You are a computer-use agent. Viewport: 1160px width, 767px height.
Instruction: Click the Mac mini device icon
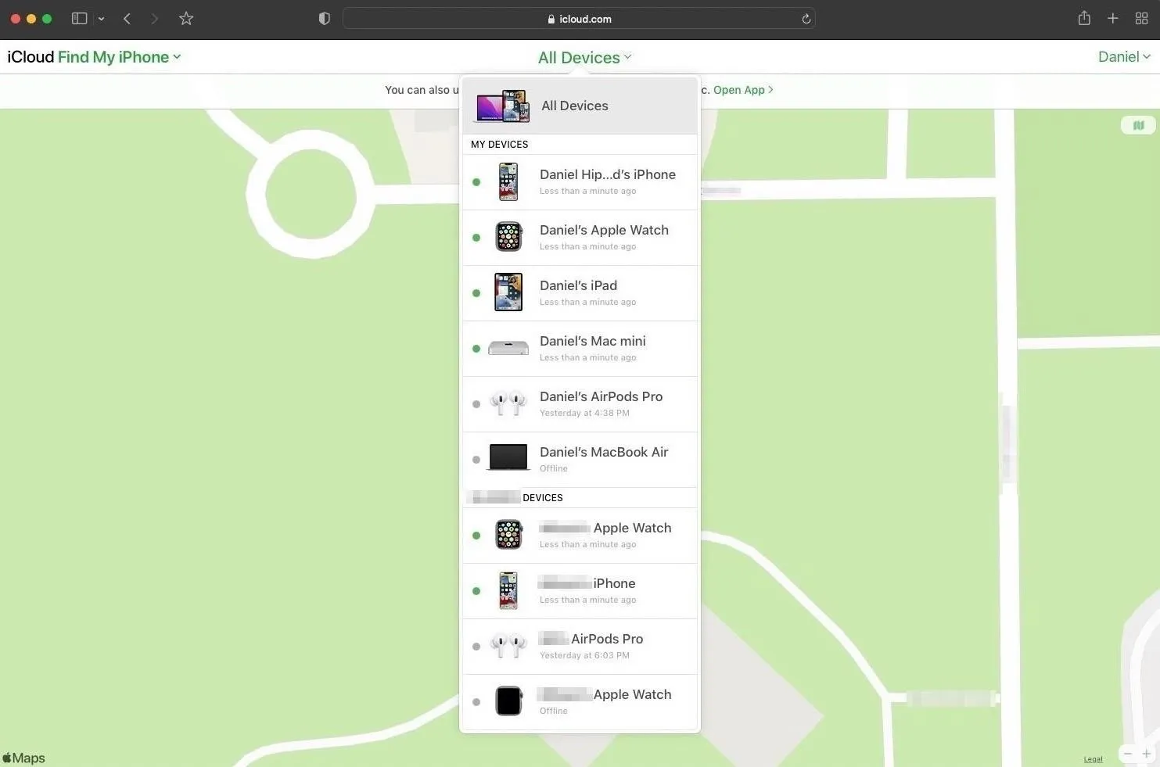pyautogui.click(x=508, y=348)
